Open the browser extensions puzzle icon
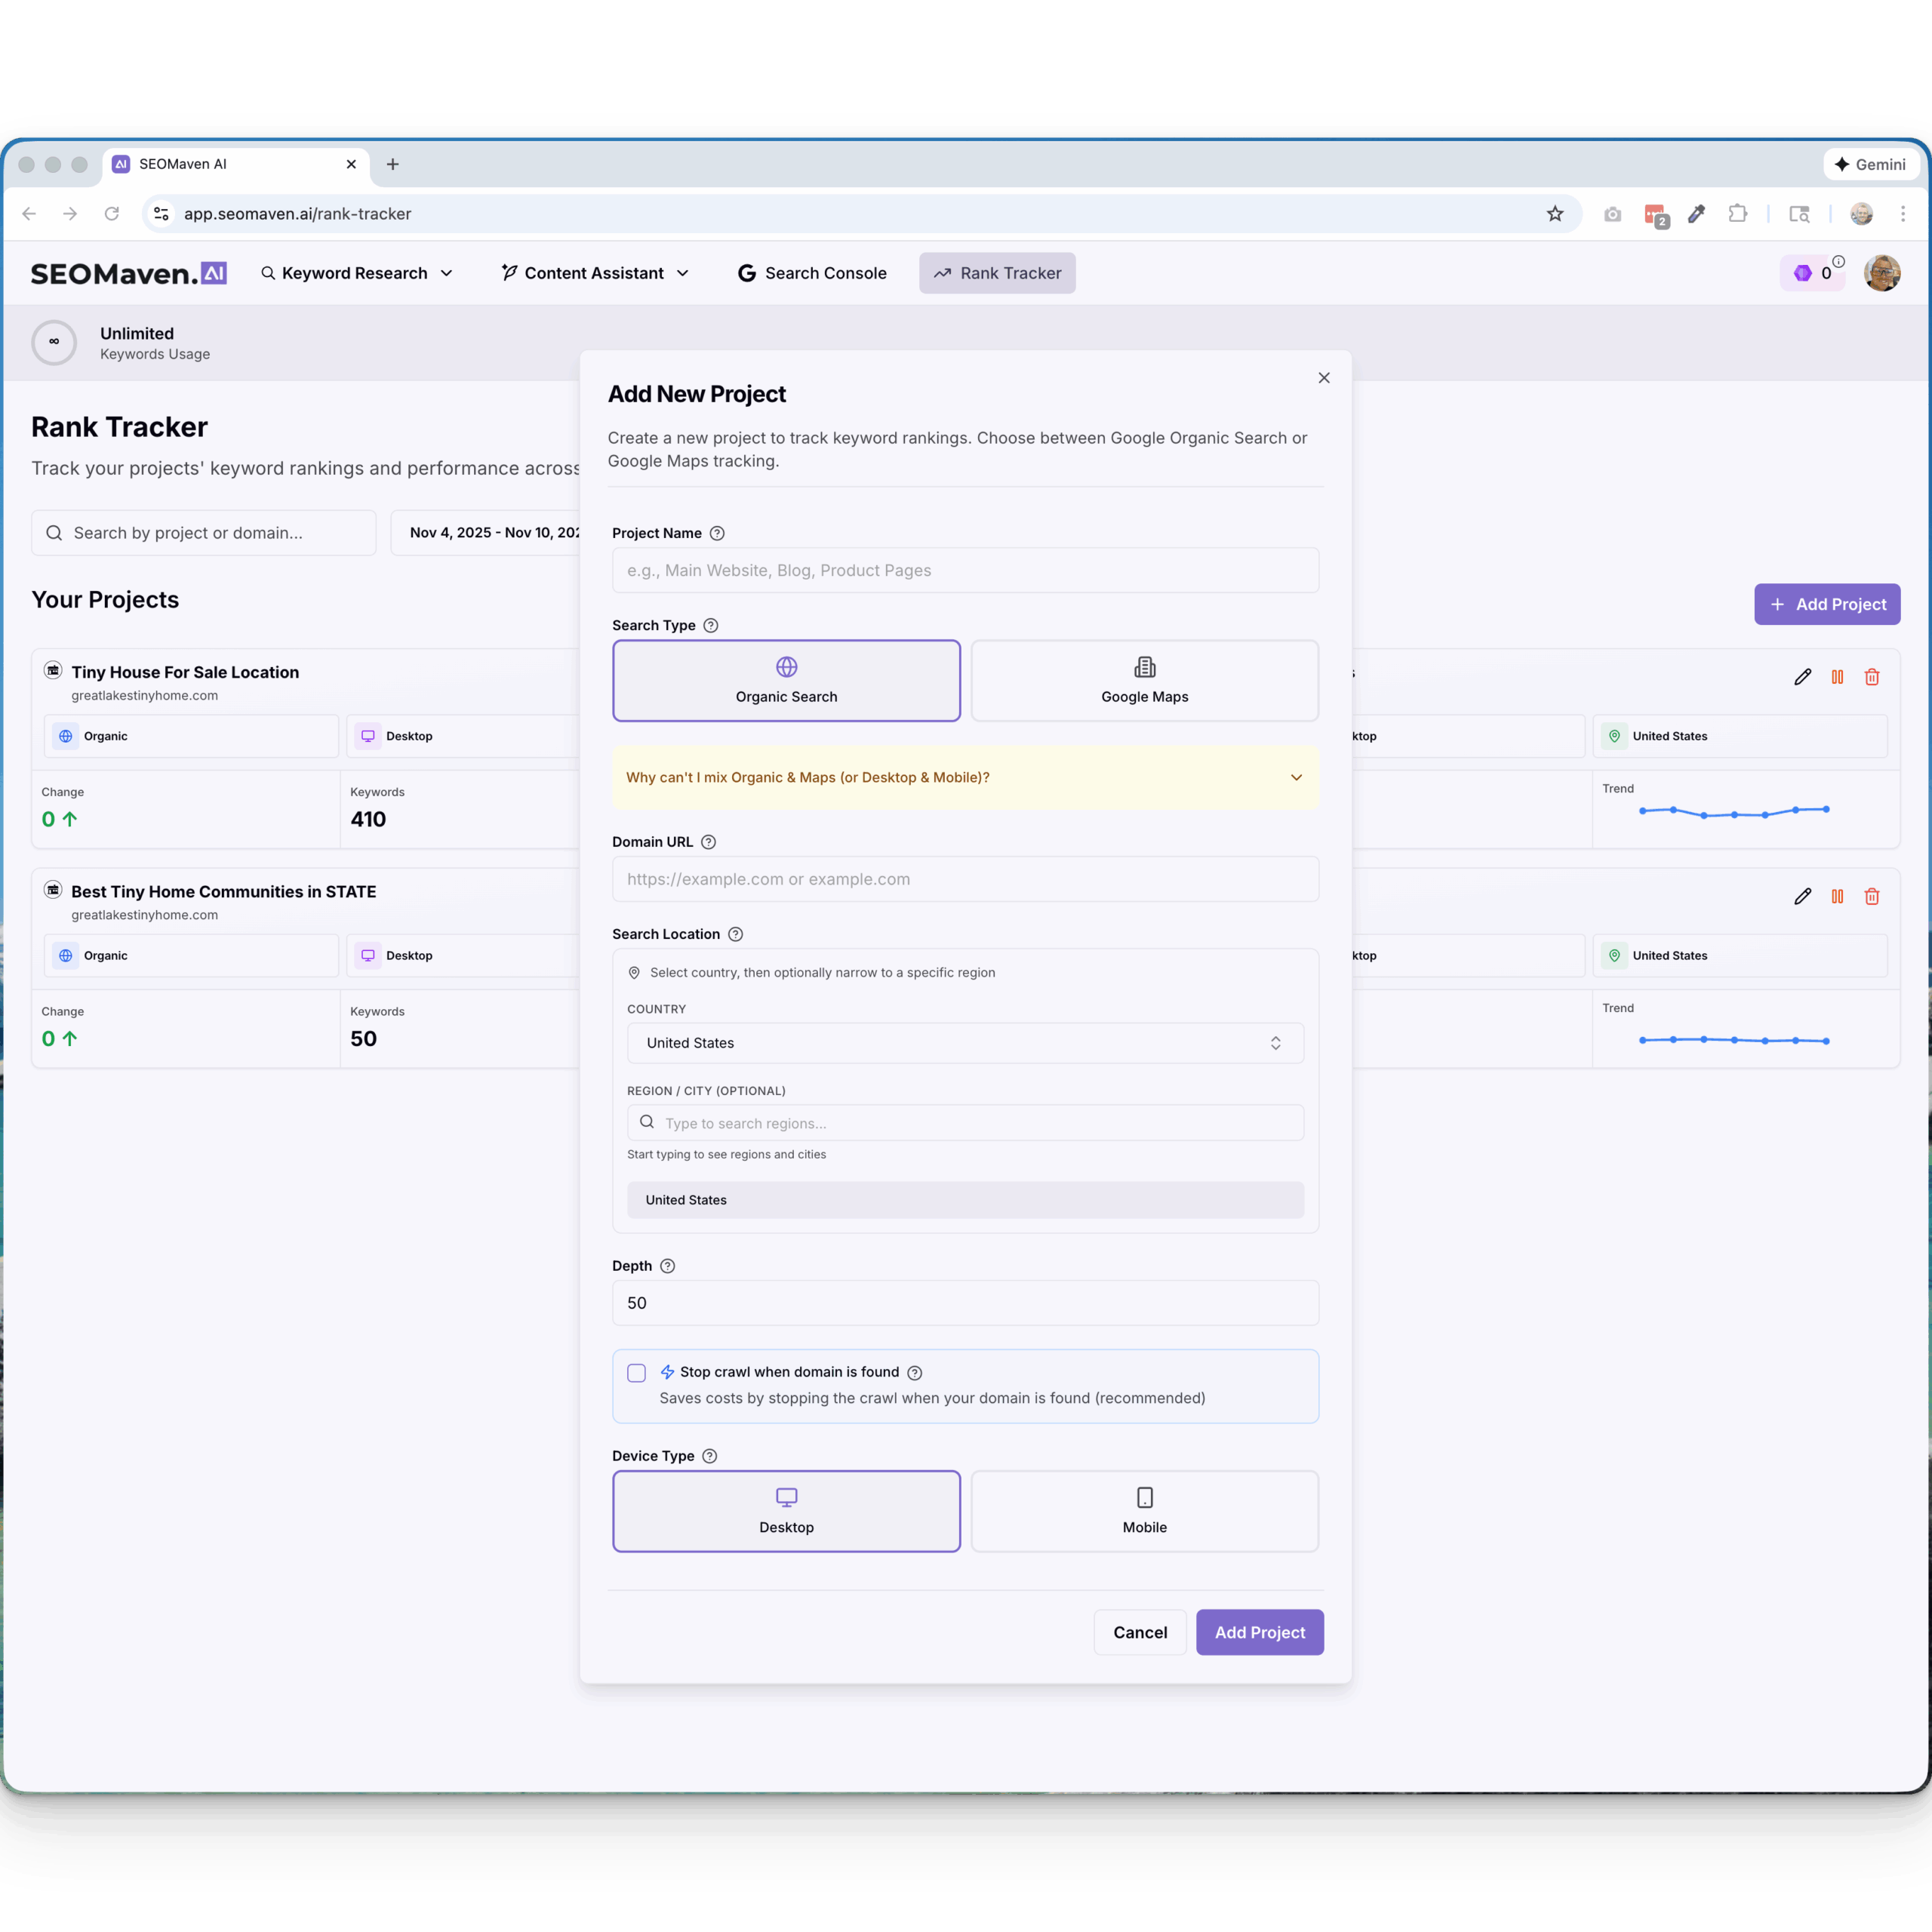This screenshot has width=1932, height=1932. pos(1738,214)
